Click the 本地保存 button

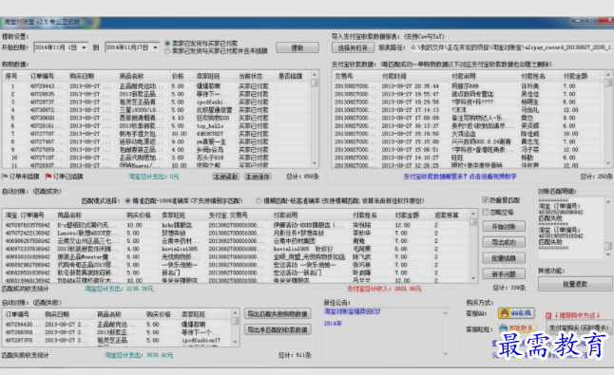click(x=258, y=177)
